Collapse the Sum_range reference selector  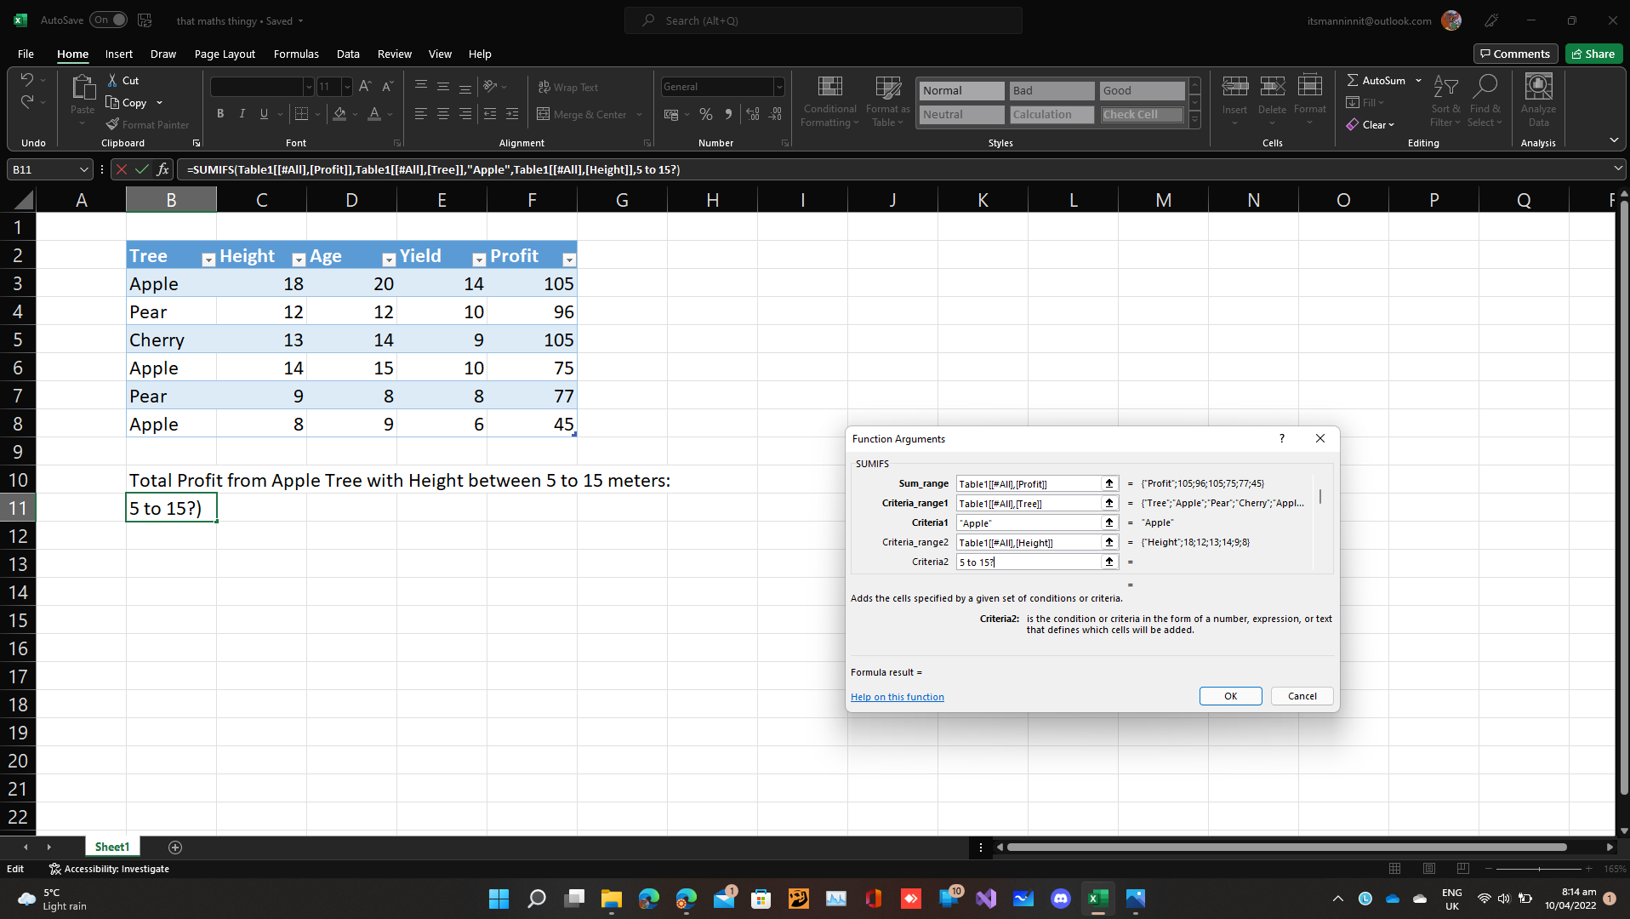[1109, 483]
